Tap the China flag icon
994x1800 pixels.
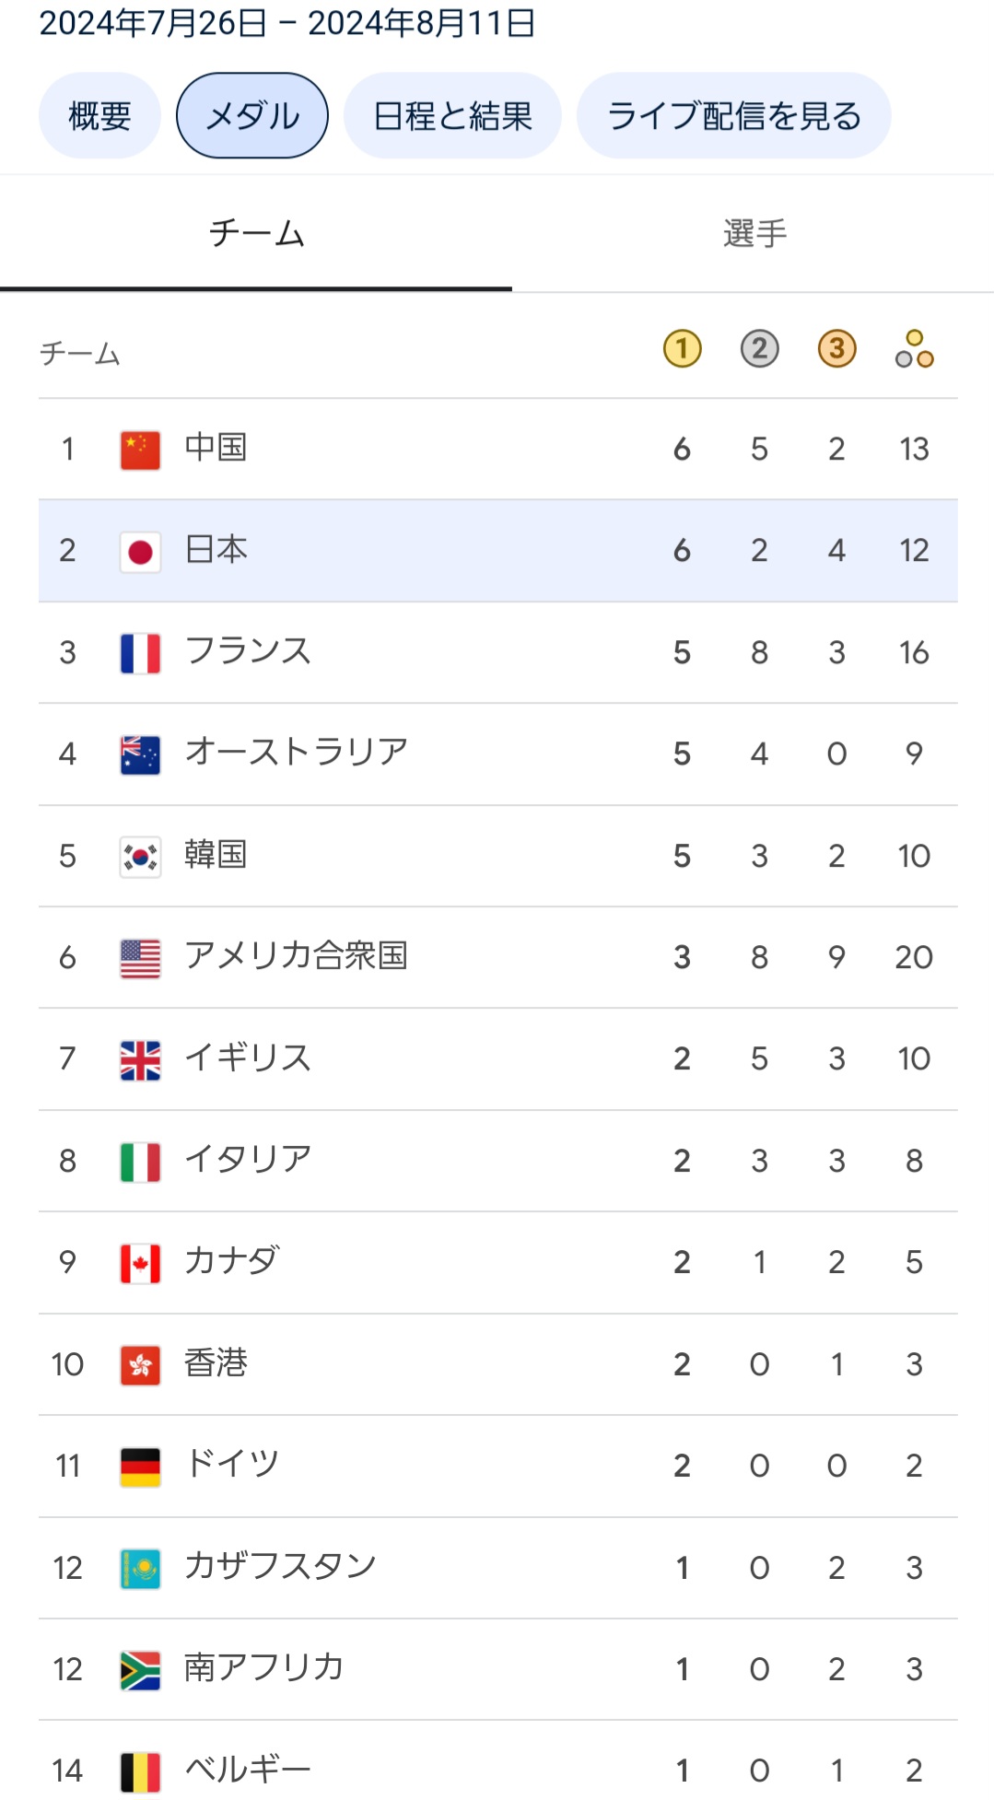coord(140,450)
